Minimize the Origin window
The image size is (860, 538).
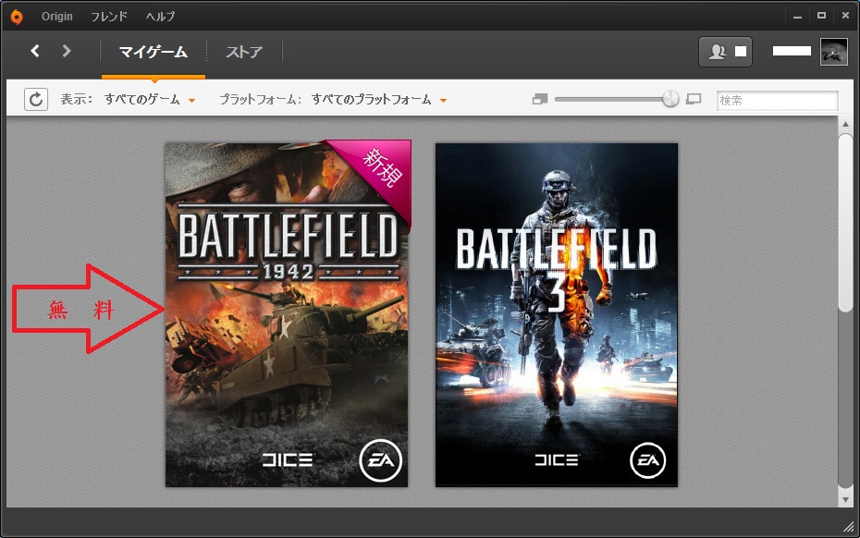797,17
